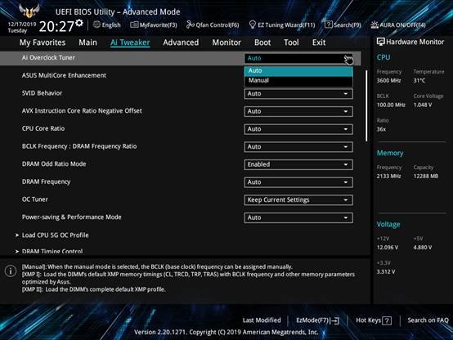The width and height of the screenshot is (453, 340).
Task: Open the OC Tuner dropdown
Action: point(298,200)
